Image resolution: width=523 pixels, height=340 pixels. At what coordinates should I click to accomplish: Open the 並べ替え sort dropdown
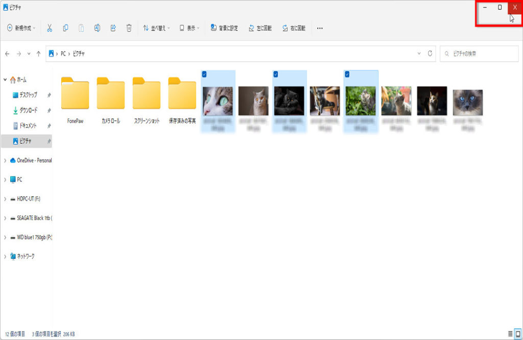(x=156, y=28)
